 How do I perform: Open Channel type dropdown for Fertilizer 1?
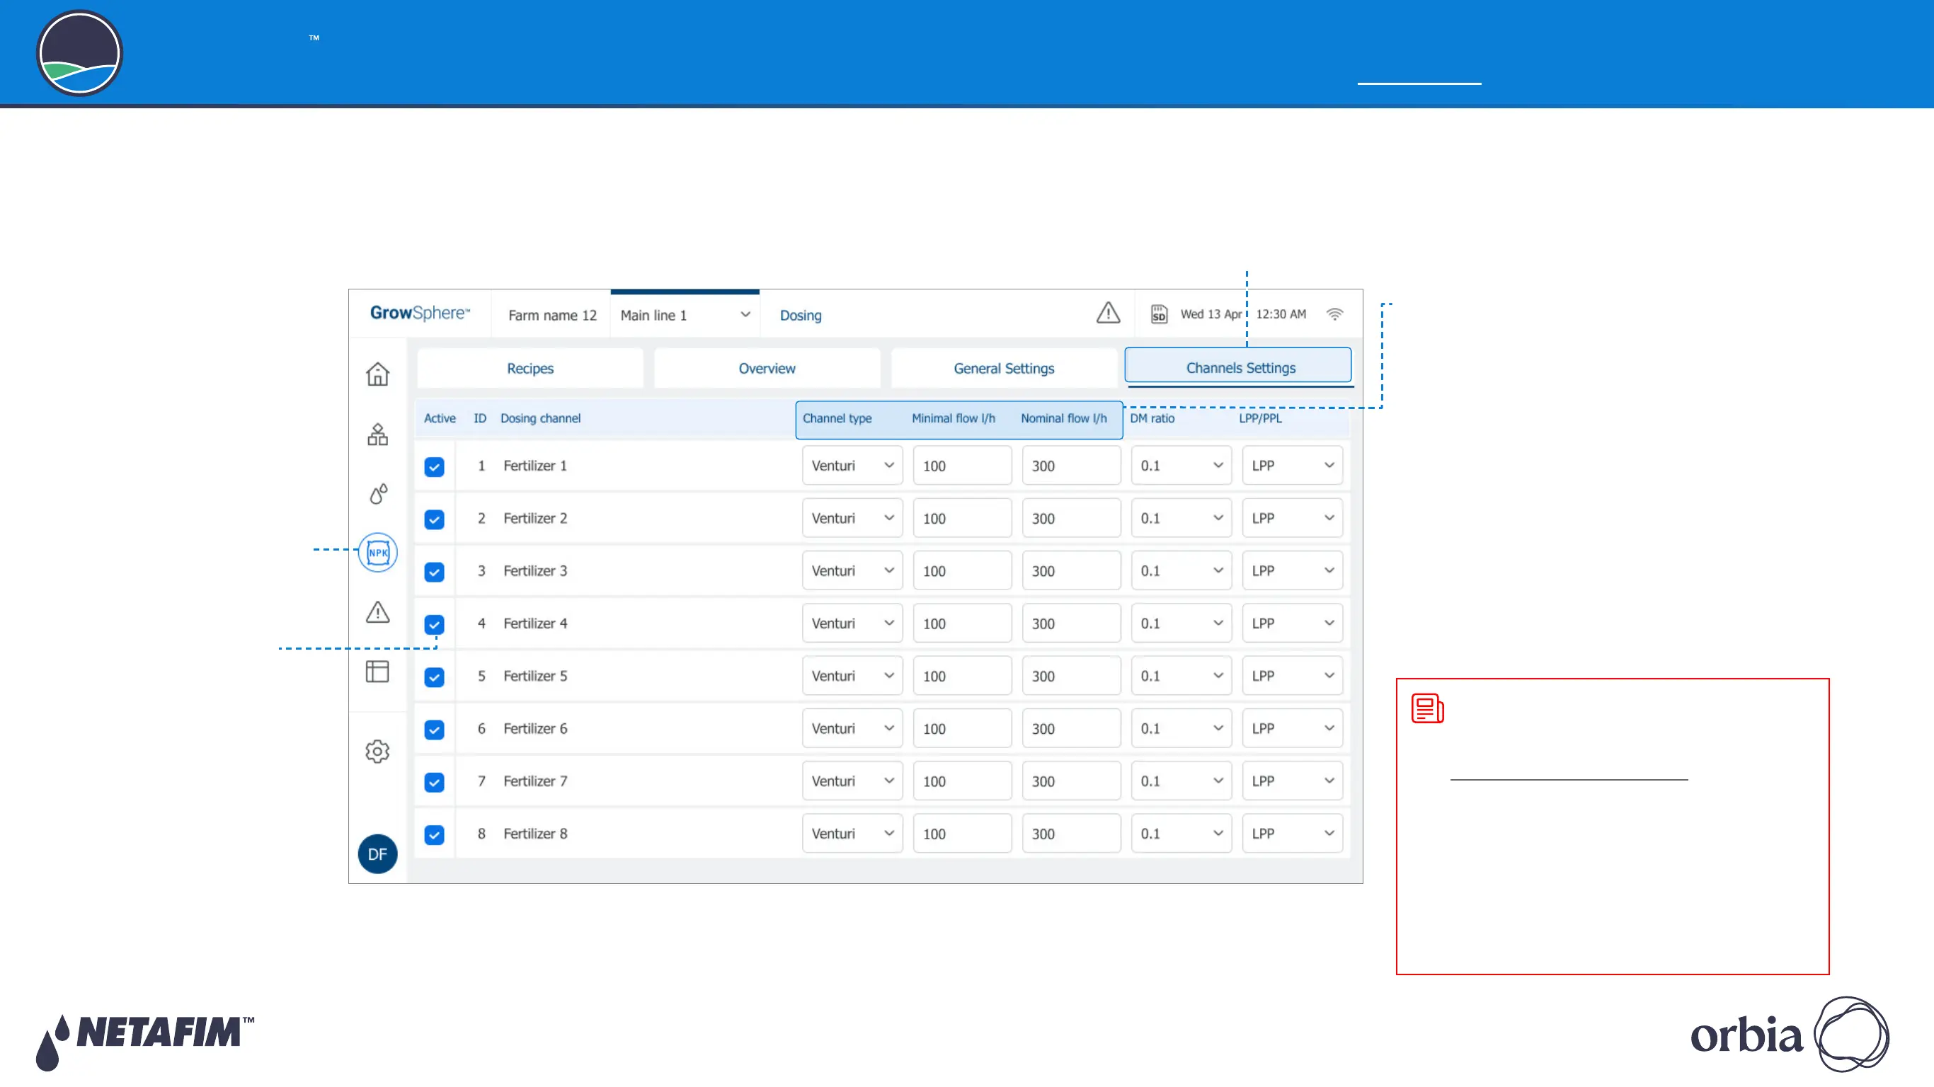click(852, 466)
